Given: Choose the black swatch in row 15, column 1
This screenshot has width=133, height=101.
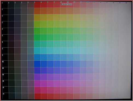Looking at the screenshot, I should pyautogui.click(x=6, y=96).
